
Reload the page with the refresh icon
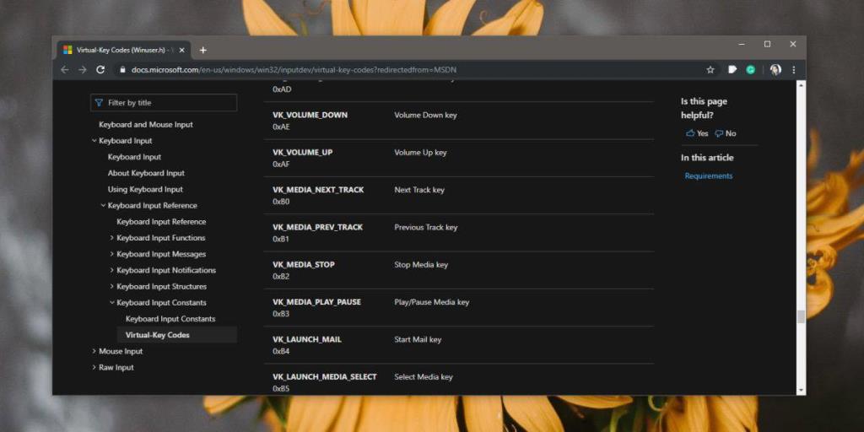(x=101, y=70)
